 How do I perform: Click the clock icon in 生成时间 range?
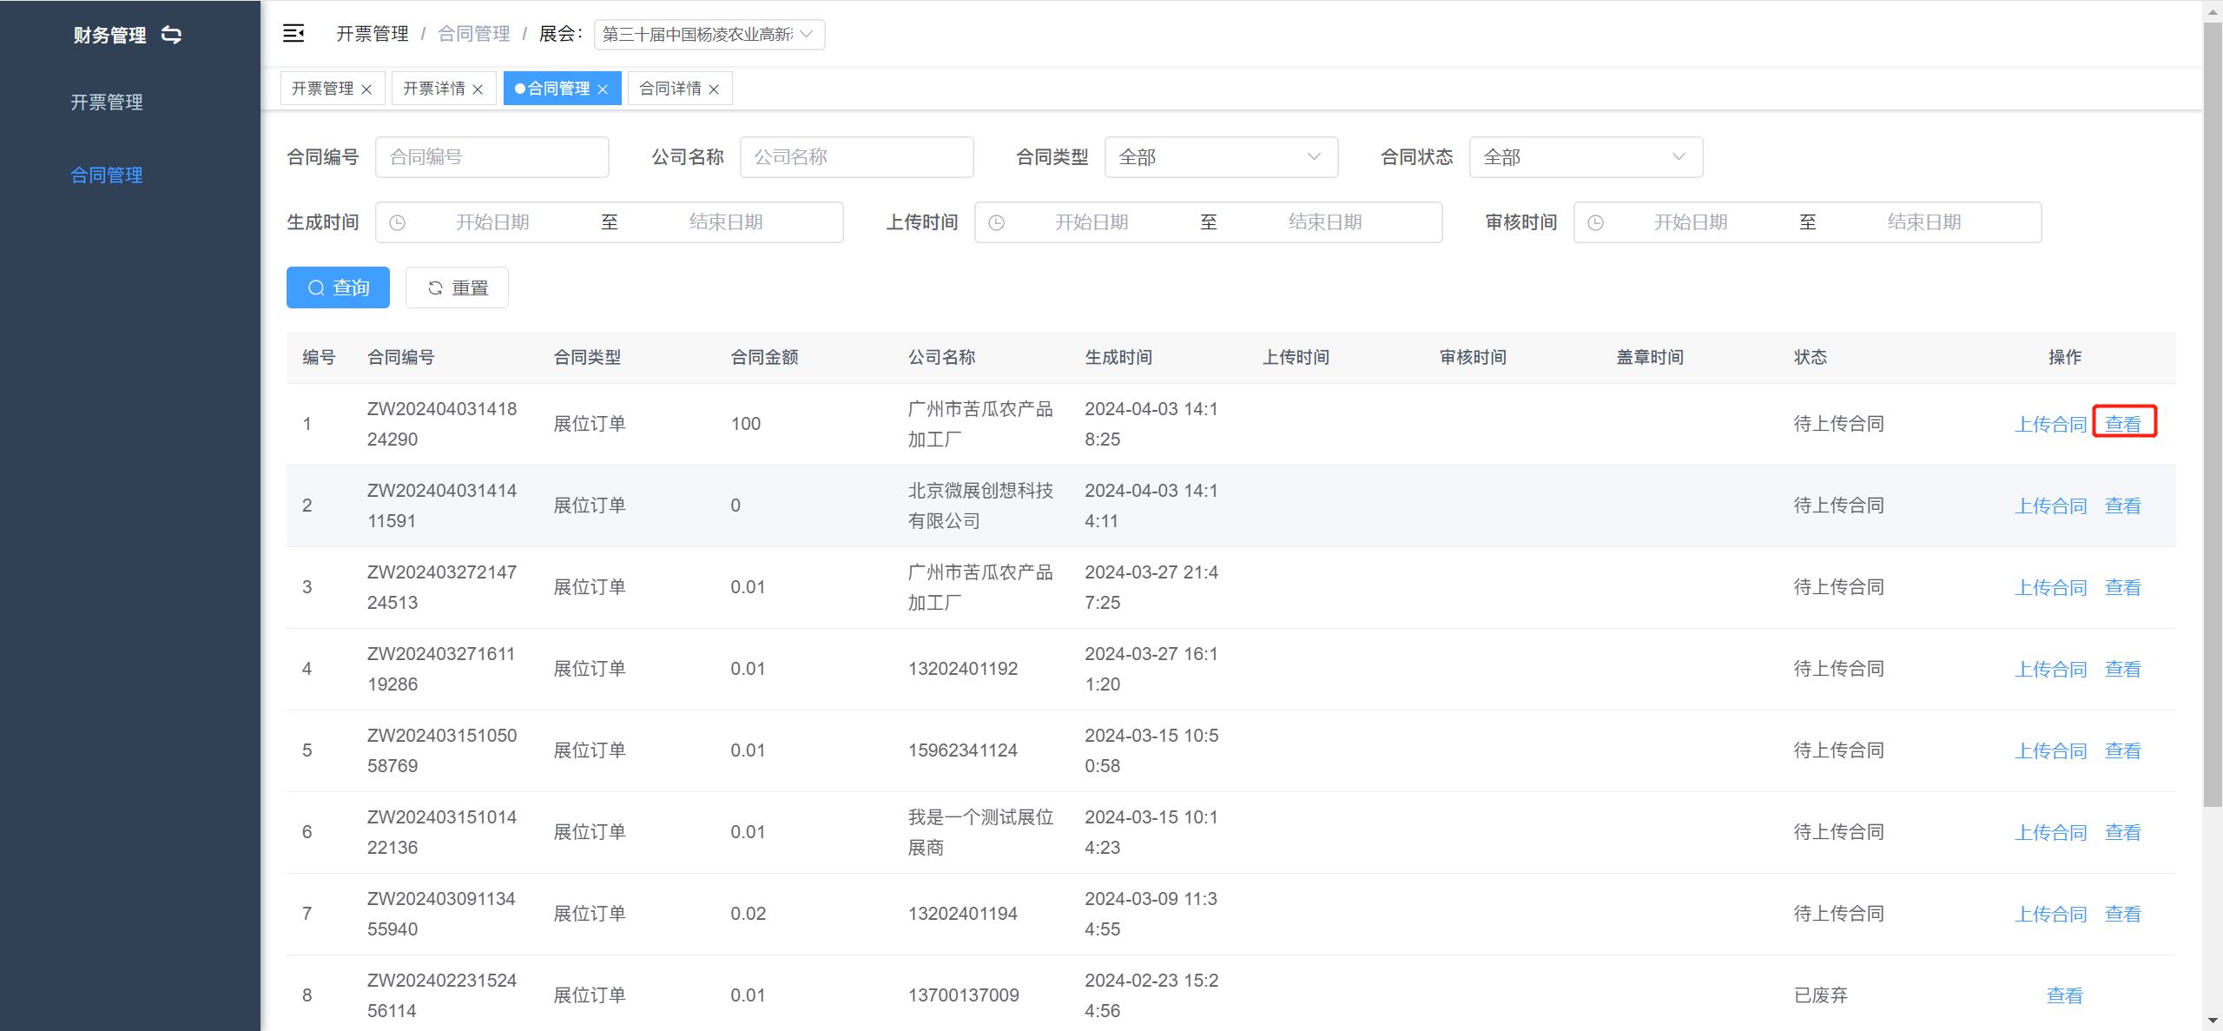(x=398, y=222)
